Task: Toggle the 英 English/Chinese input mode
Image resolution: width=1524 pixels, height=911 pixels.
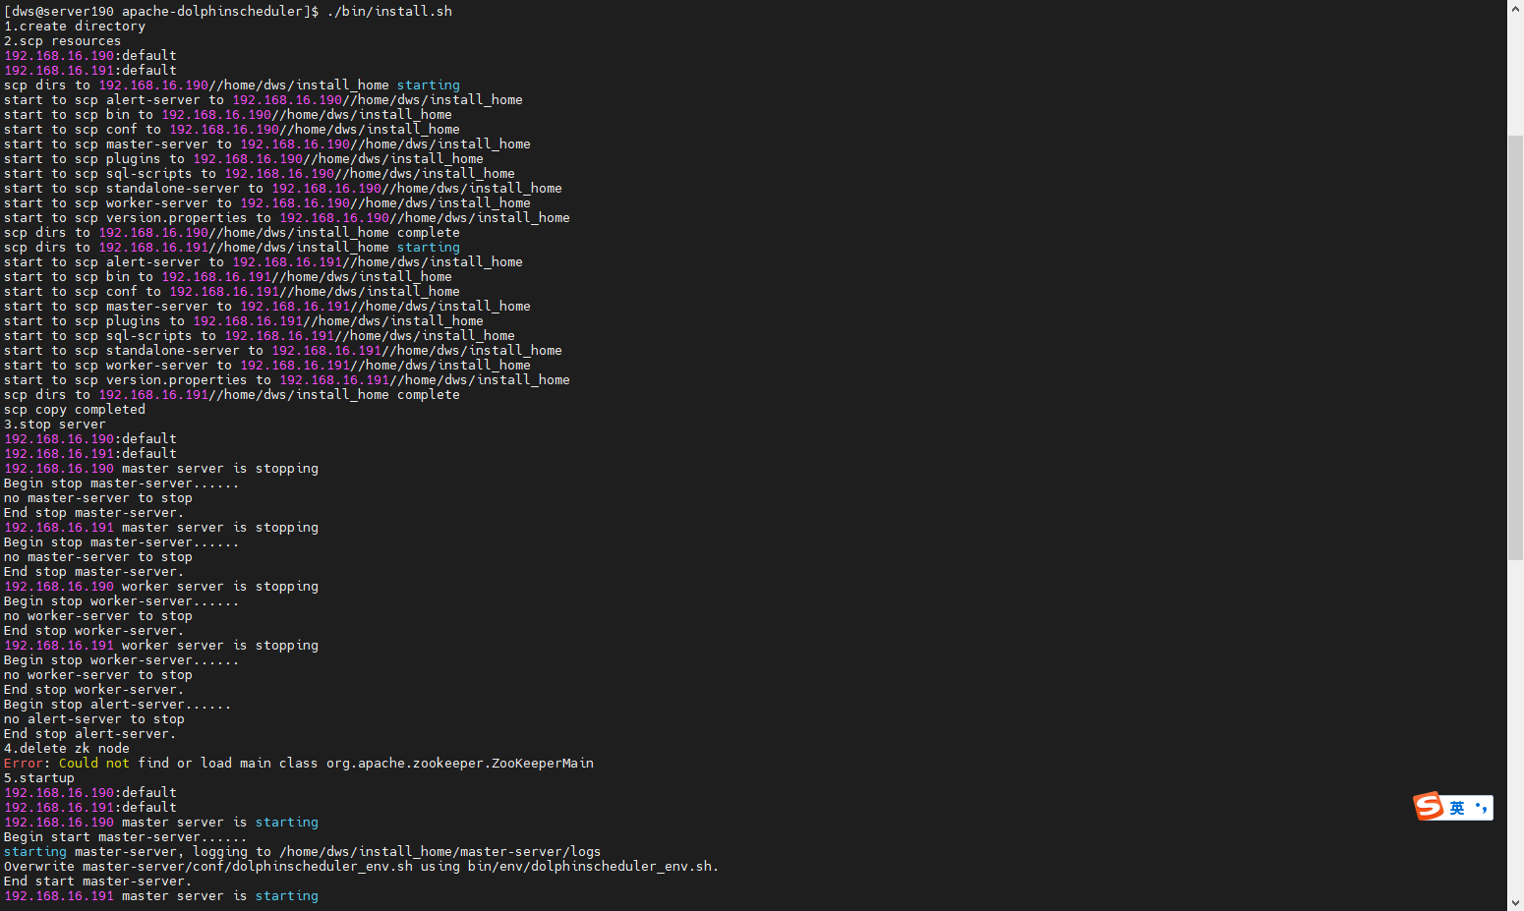Action: [1457, 808]
